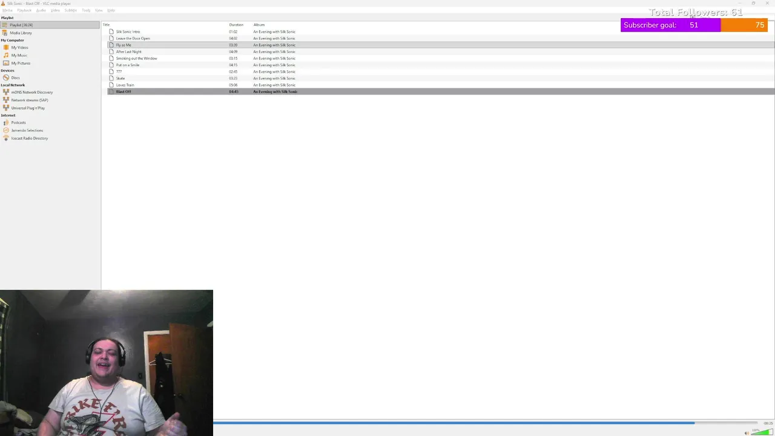The width and height of the screenshot is (775, 436).
Task: Click the Universal Plug'n'Play icon
Action: [x=6, y=108]
